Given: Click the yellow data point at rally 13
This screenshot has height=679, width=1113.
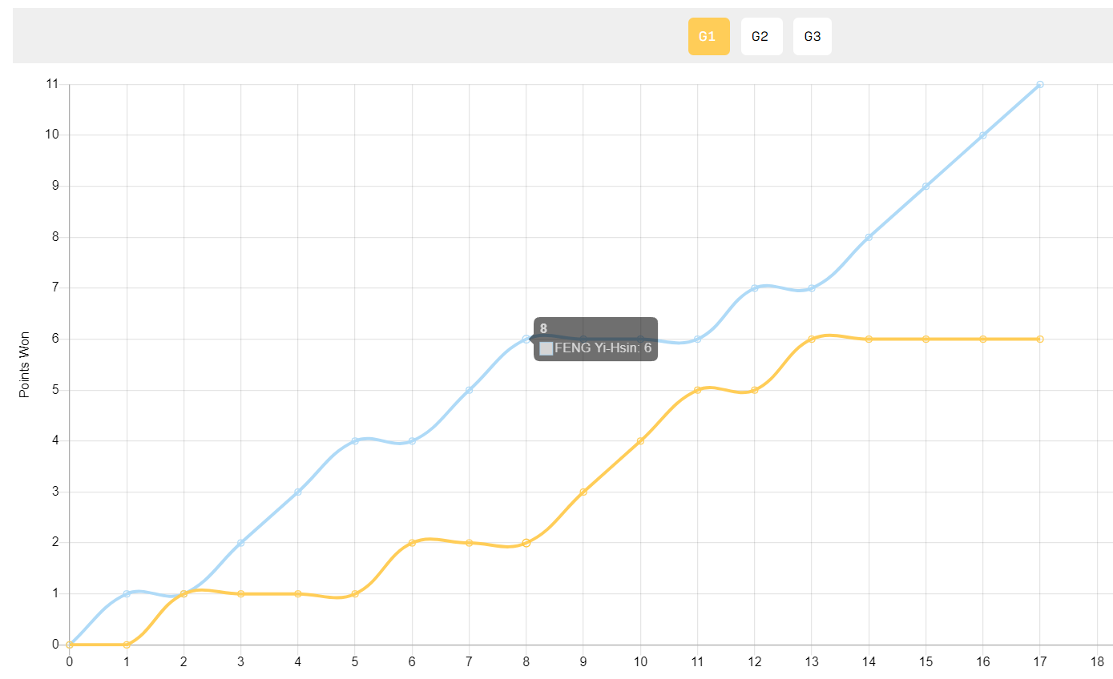Looking at the screenshot, I should (x=812, y=339).
